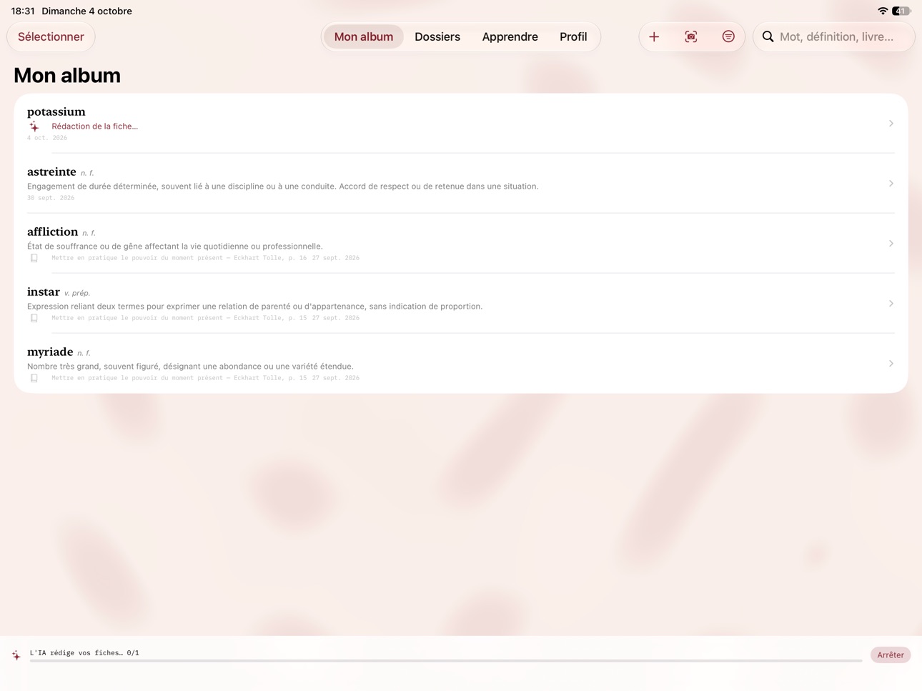Click the 'Mon album' page heading
922x691 pixels.
click(67, 75)
